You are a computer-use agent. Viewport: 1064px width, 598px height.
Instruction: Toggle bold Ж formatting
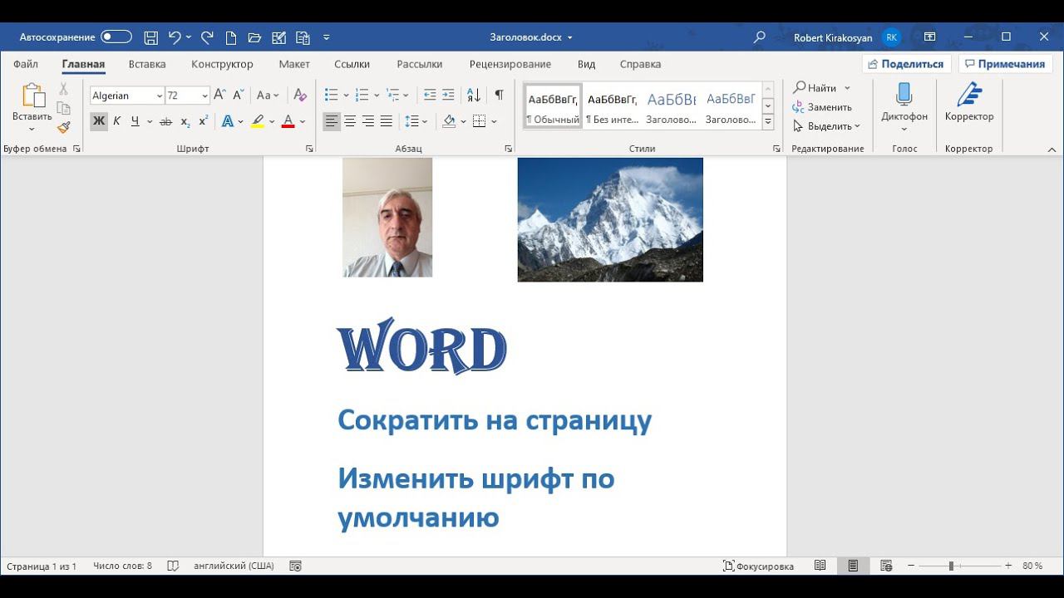coord(99,122)
